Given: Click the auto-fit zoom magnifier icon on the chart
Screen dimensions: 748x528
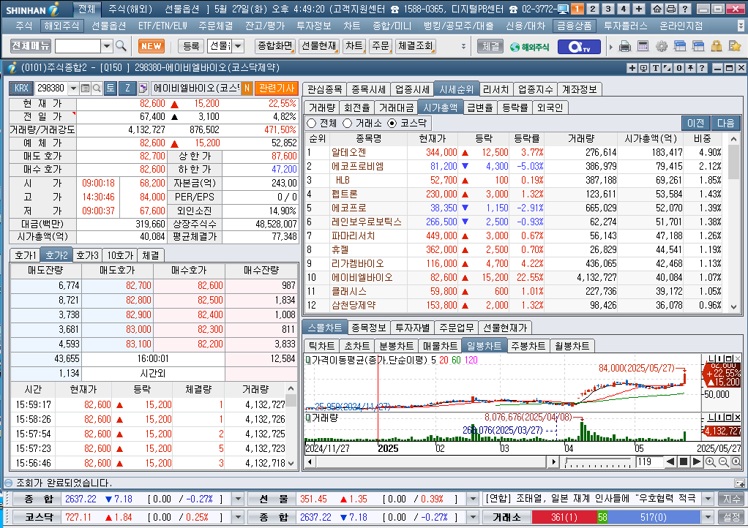Looking at the screenshot, I should pos(736,461).
